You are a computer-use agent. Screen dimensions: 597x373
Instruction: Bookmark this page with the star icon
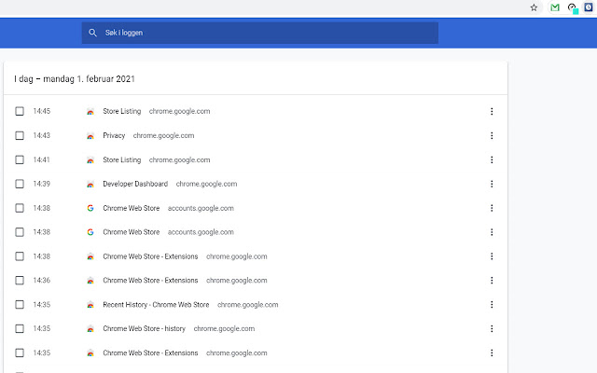click(534, 7)
